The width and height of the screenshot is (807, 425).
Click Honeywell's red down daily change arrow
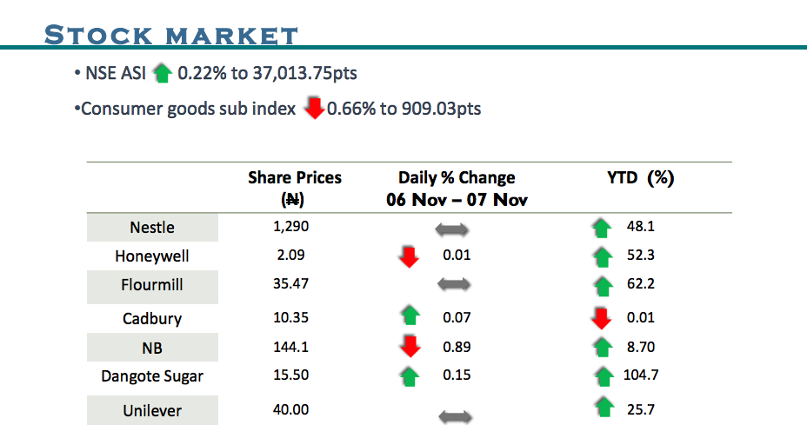coord(409,256)
